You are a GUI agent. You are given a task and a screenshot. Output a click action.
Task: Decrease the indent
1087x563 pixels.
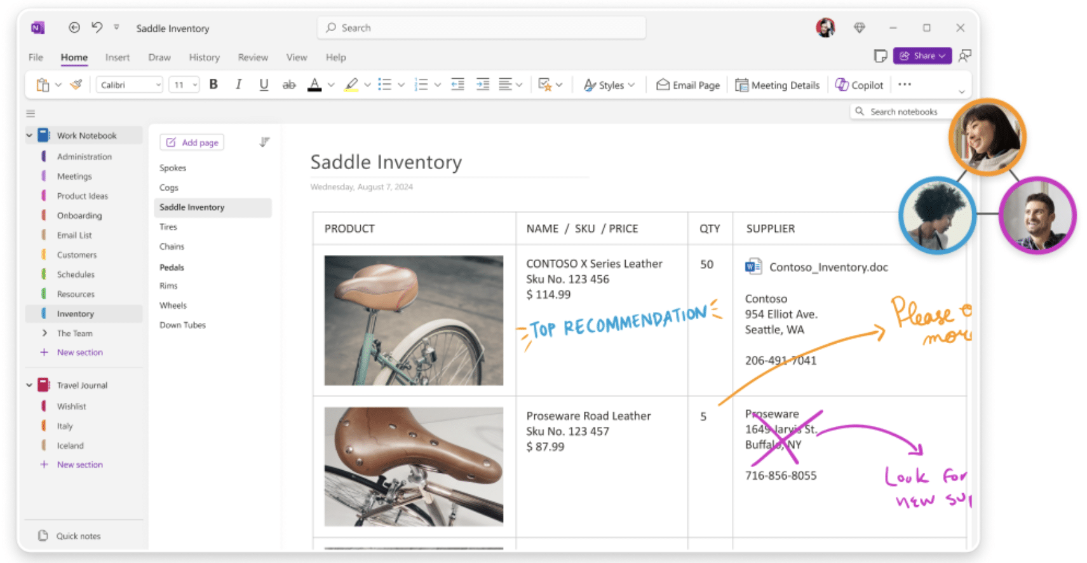[457, 85]
